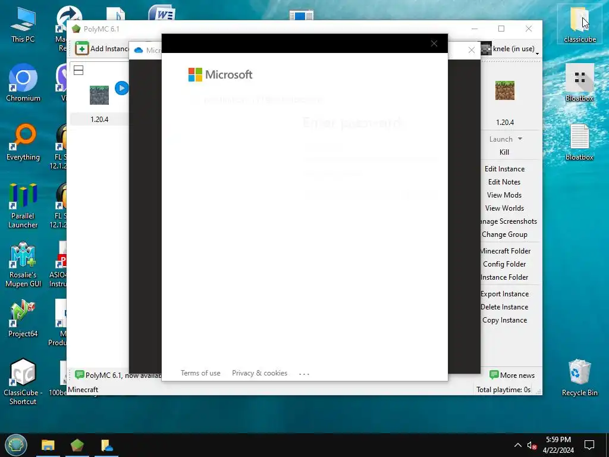Click PolyMC 6.1 now available news item
Screen dimensions: 609x457
point(118,375)
